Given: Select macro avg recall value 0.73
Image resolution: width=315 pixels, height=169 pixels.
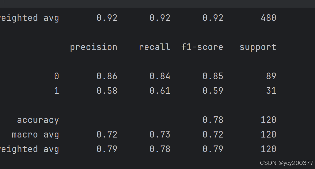Looking at the screenshot, I should coord(160,135).
